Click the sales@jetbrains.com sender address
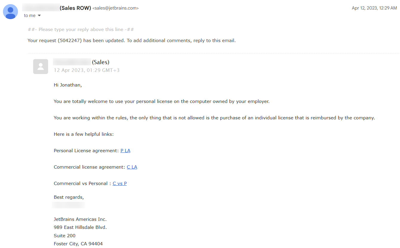Screen dimensions: 400x248 tap(116, 8)
